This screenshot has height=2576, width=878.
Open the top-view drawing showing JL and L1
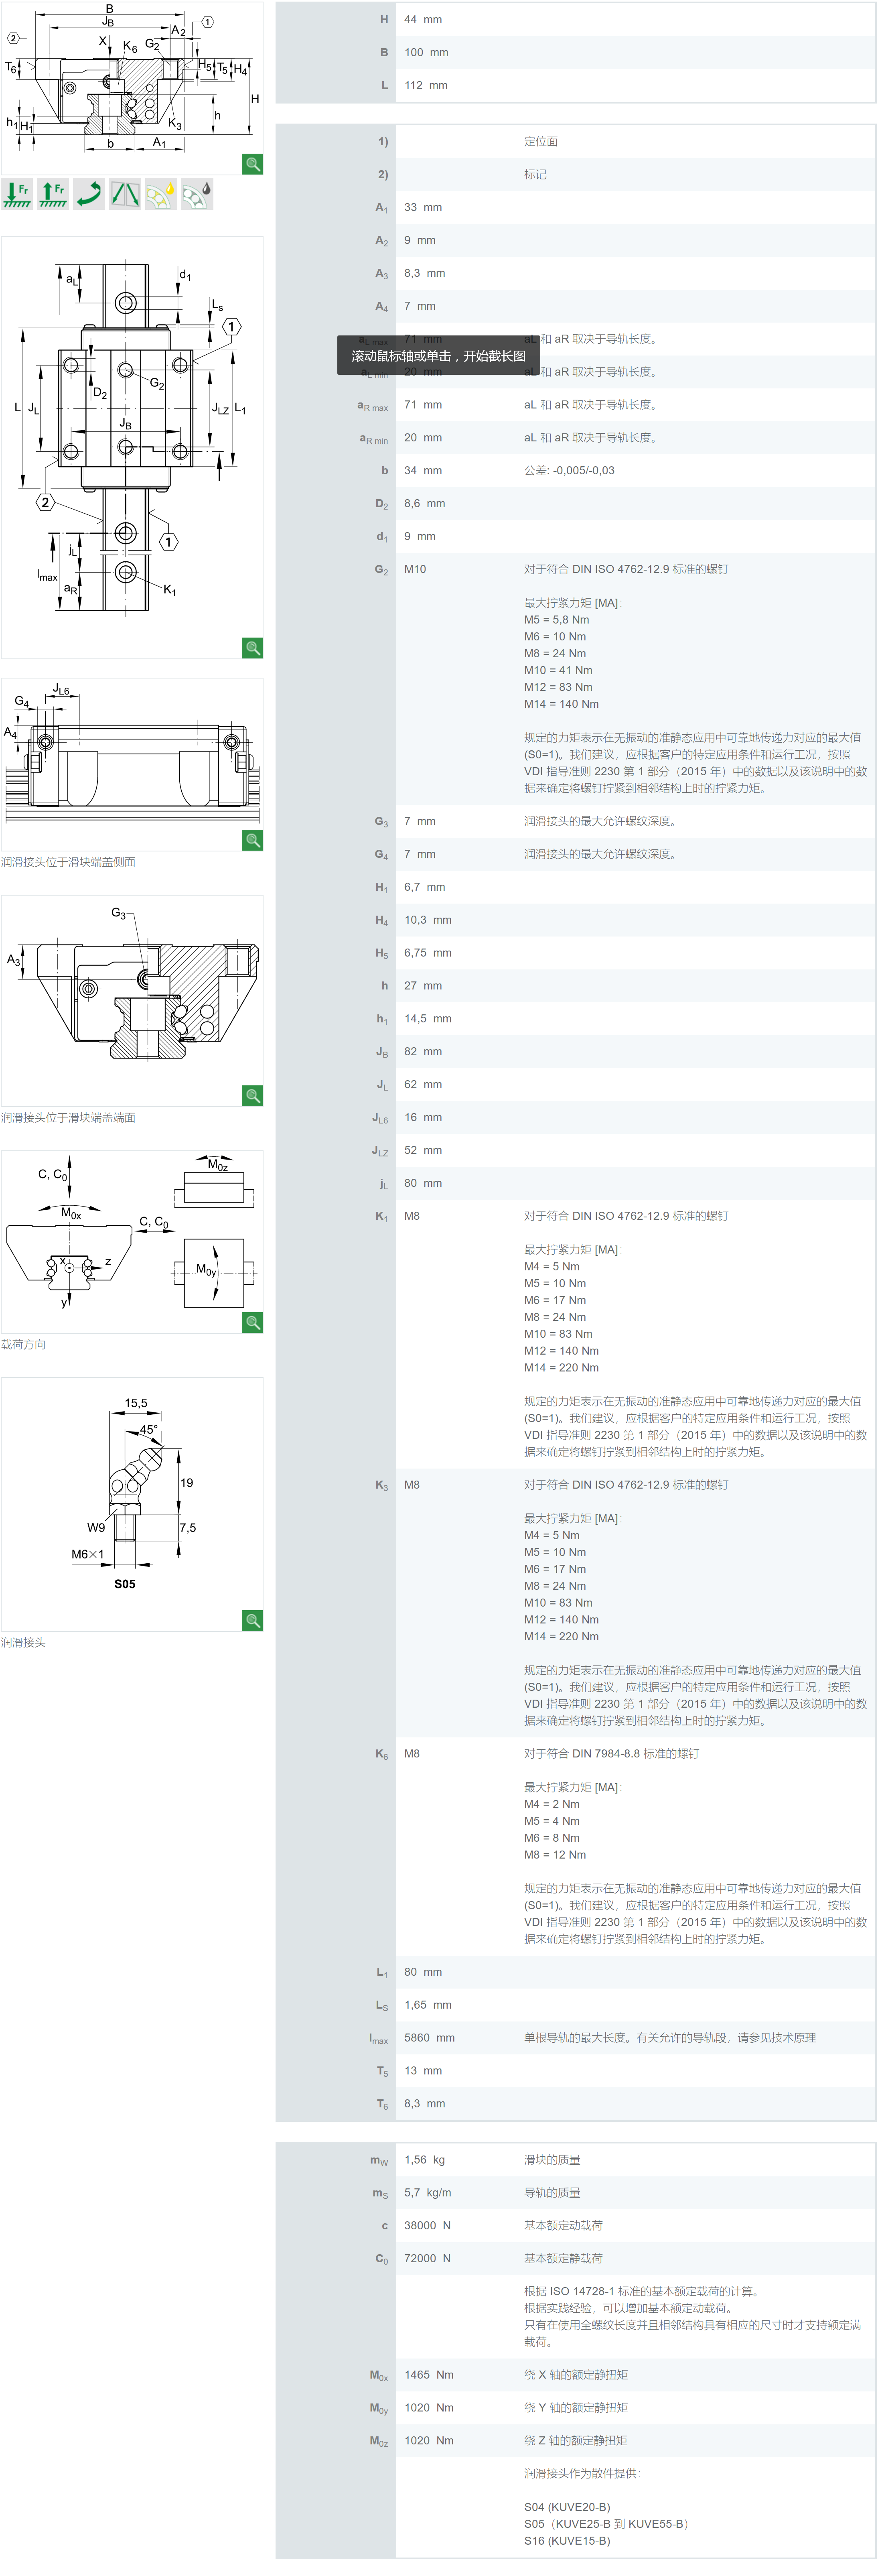coord(132,448)
